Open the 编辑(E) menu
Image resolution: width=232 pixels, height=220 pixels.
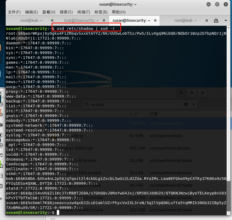click(31, 12)
